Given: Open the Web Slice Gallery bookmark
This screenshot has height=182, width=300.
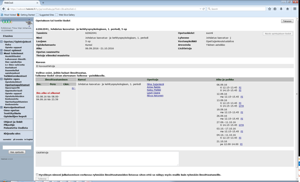Looking at the screenshot, I should [65, 15].
